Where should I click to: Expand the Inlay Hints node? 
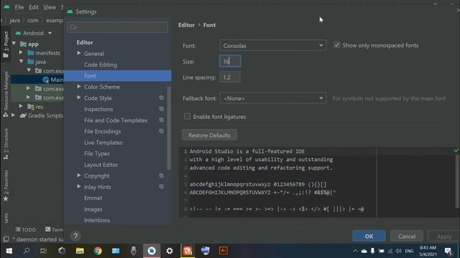coord(78,186)
